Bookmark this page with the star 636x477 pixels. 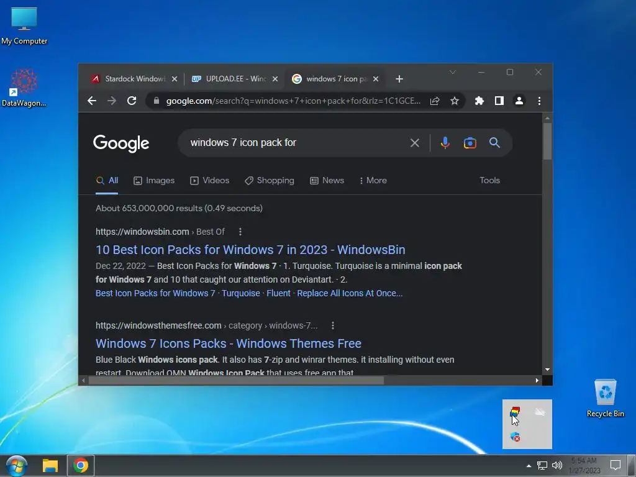454,101
